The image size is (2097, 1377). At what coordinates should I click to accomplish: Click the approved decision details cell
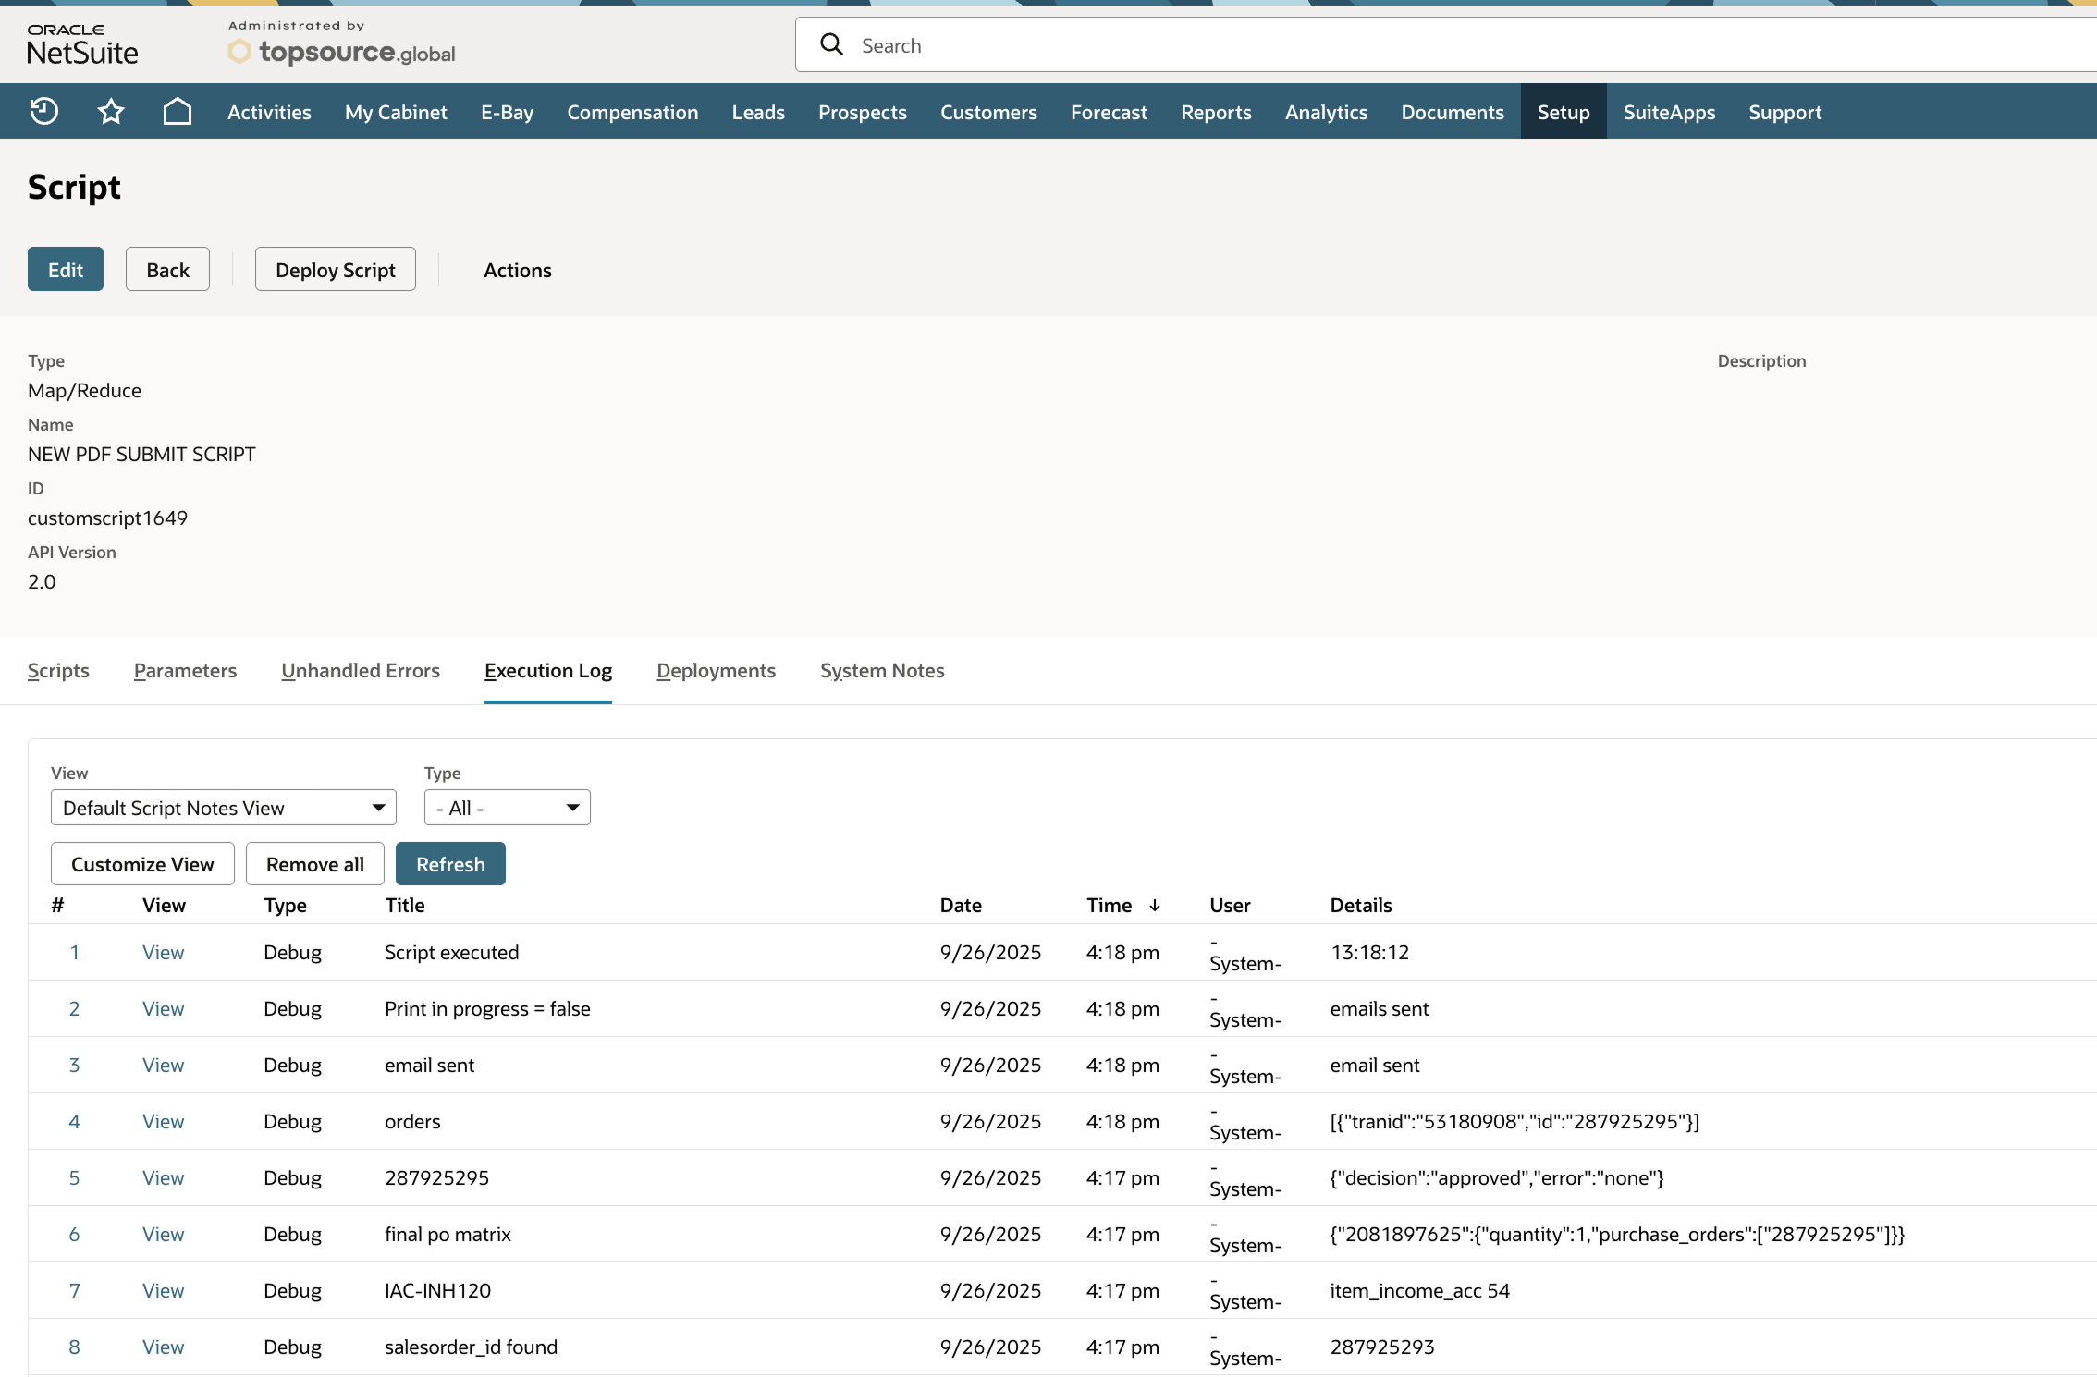coord(1497,1177)
